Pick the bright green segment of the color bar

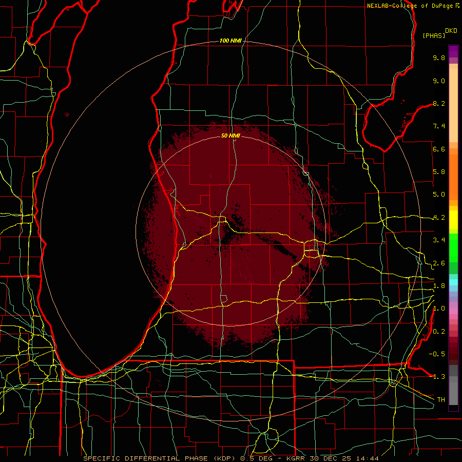coord(453,247)
